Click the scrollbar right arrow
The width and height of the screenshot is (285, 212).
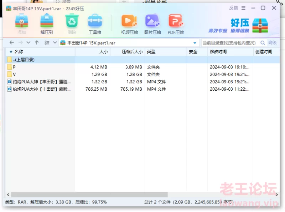[x=277, y=195]
